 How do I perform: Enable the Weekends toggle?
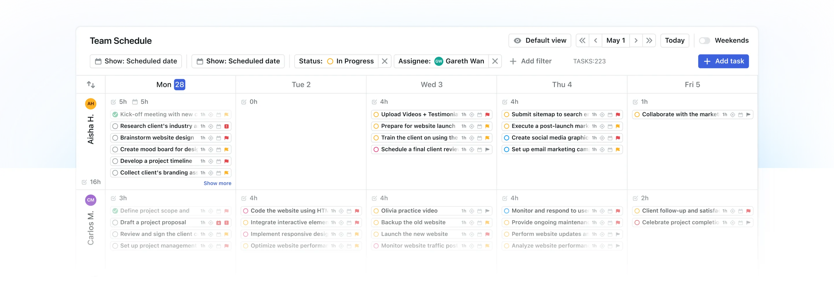point(705,41)
